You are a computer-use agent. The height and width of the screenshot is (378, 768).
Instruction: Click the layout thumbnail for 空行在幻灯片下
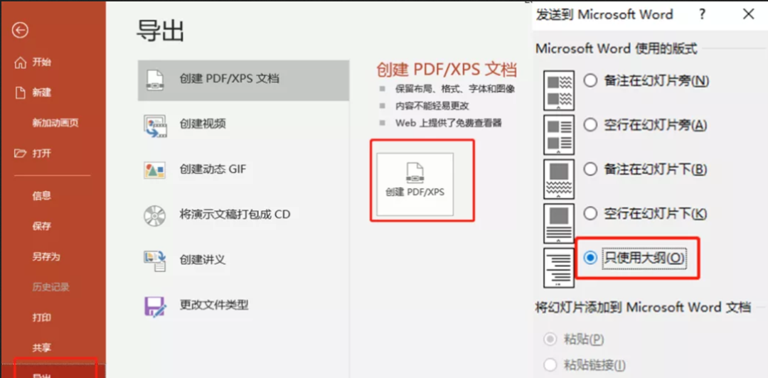(559, 223)
